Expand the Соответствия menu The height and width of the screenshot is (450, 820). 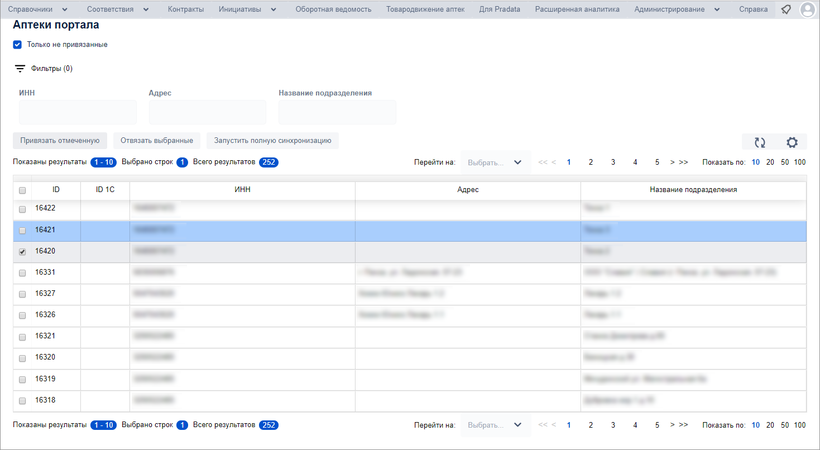click(118, 9)
